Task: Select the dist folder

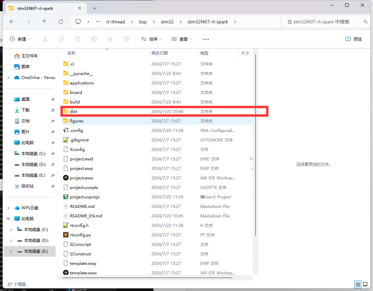Action: point(157,111)
